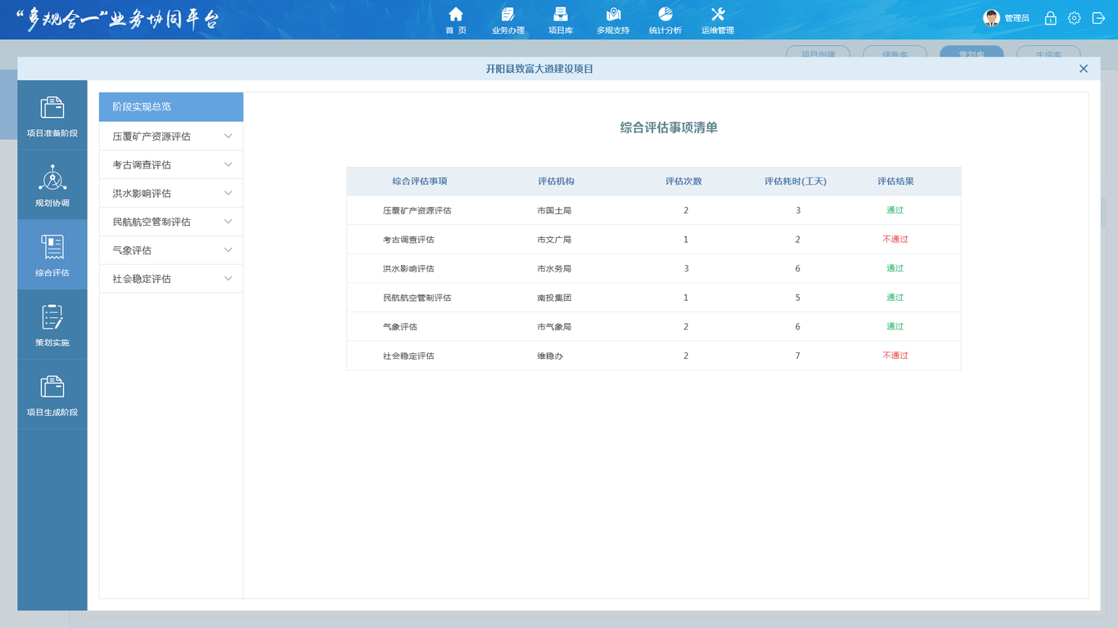Click 评估结果 column header
Image resolution: width=1118 pixels, height=628 pixels.
(895, 182)
